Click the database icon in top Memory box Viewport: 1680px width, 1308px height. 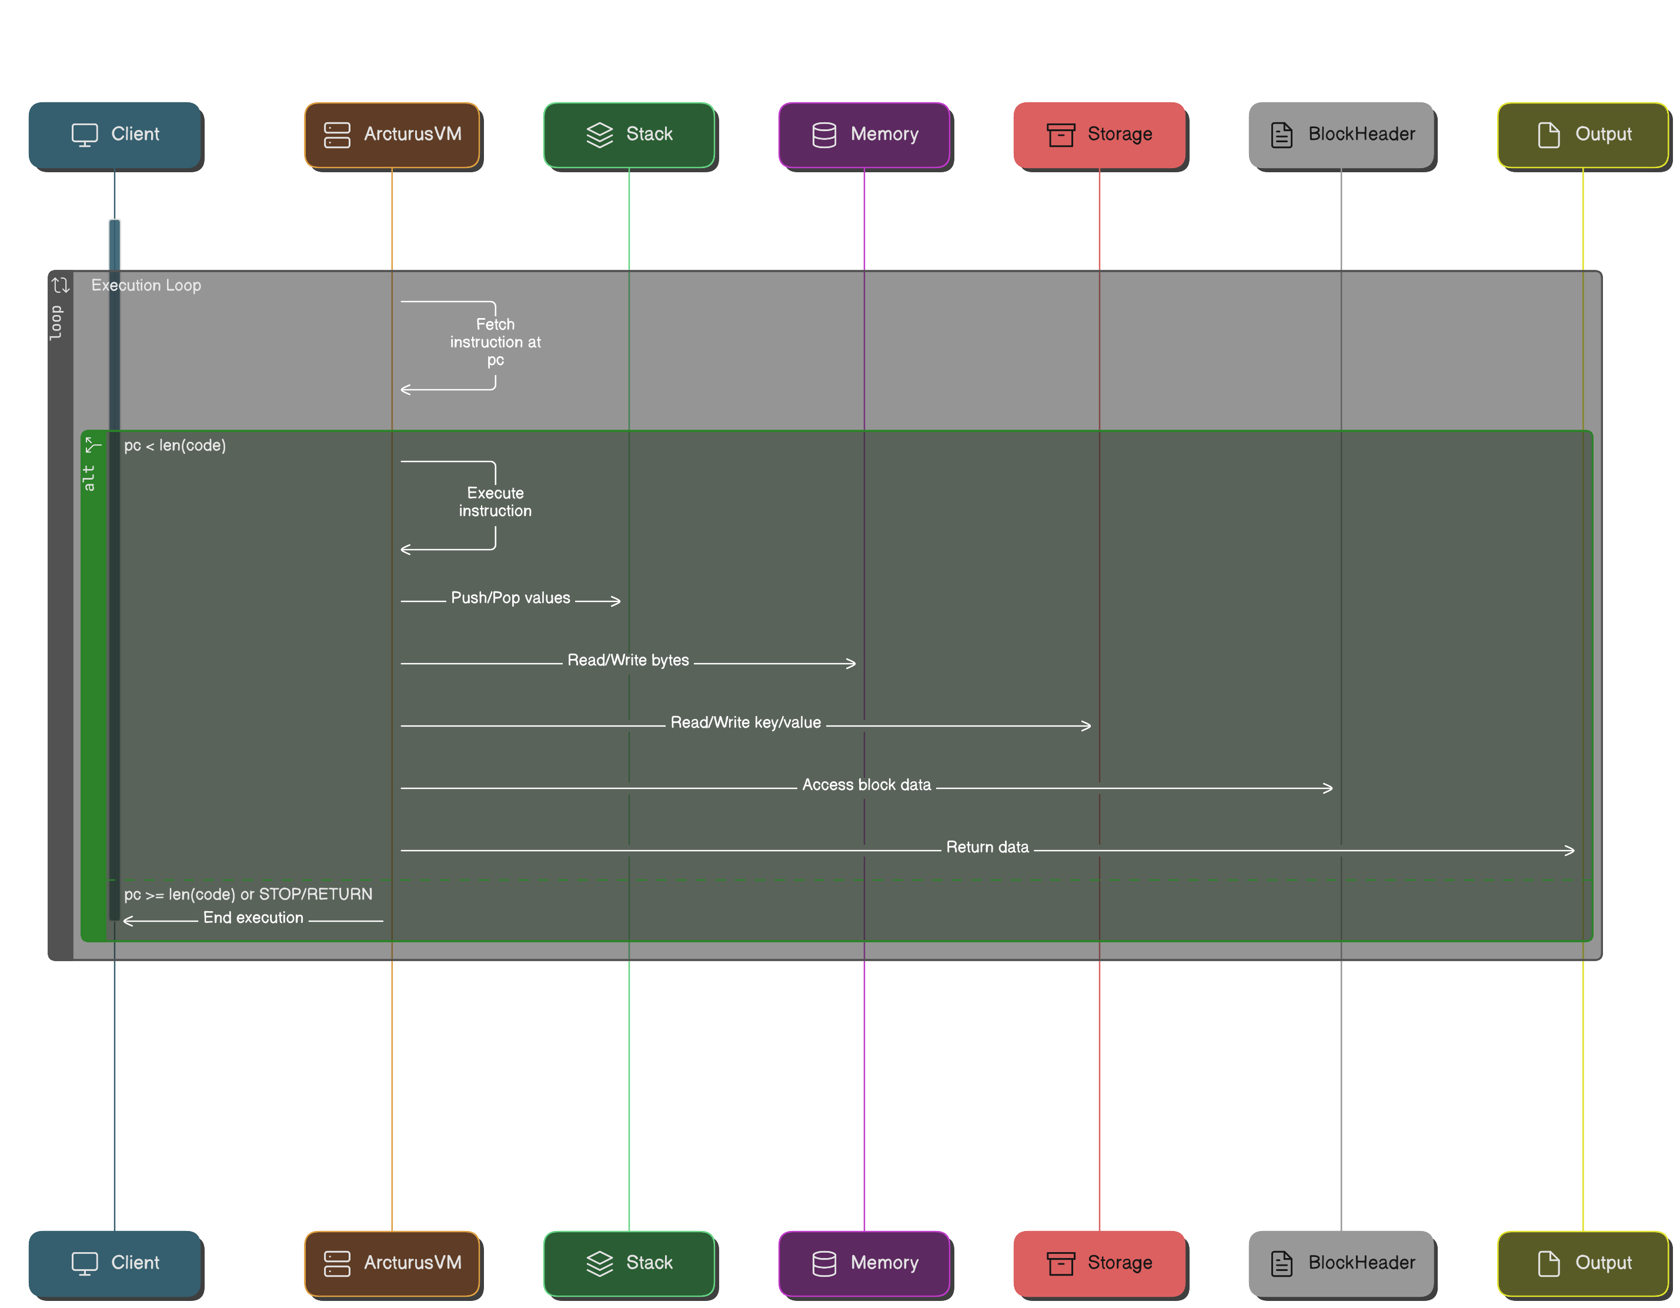pos(824,135)
